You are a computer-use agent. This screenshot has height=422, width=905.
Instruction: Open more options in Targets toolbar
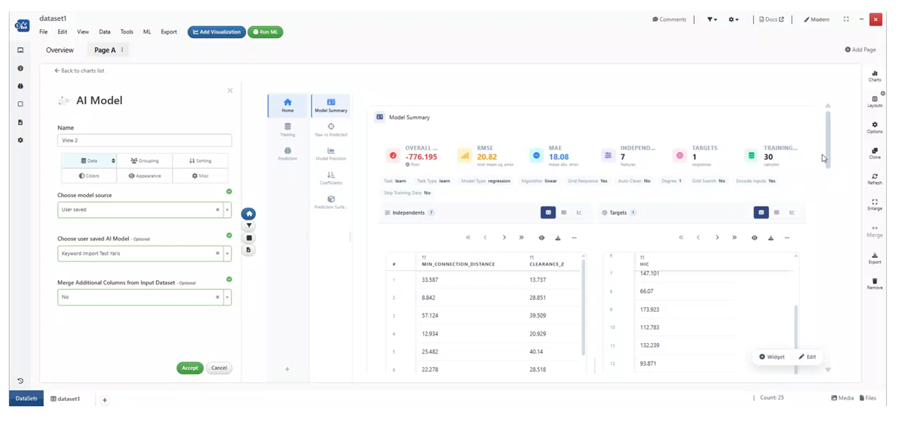(x=787, y=238)
